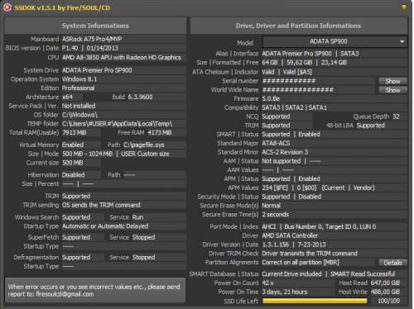Click Power On Count value 42 x
Image resolution: width=414 pixels, height=309 pixels.
click(267, 283)
